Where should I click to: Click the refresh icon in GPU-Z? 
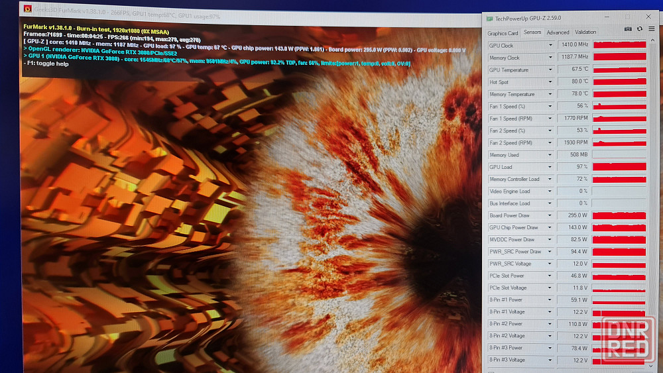(639, 29)
